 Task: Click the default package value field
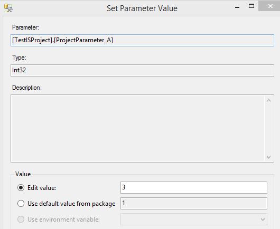pos(194,203)
